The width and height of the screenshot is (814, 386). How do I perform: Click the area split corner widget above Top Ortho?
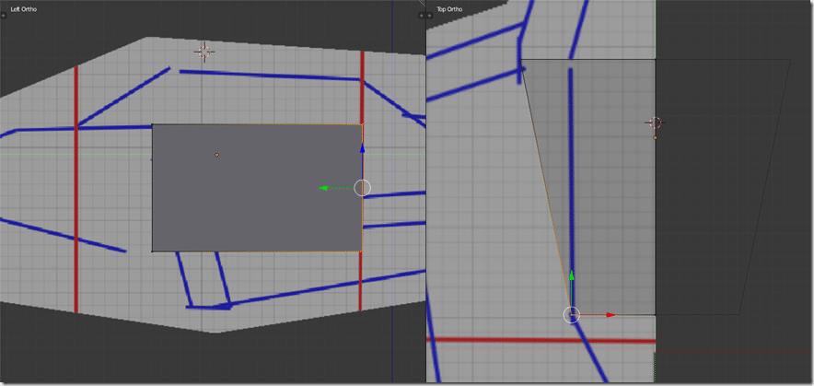(422, 3)
